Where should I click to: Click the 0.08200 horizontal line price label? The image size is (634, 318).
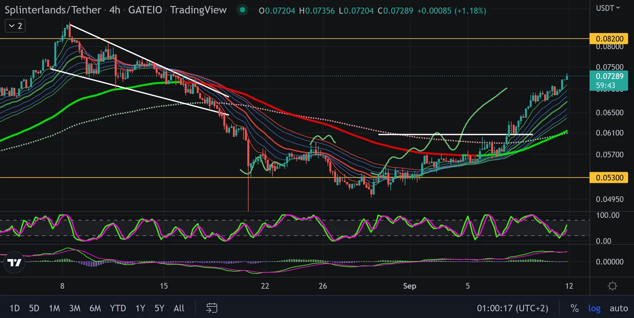coord(609,39)
